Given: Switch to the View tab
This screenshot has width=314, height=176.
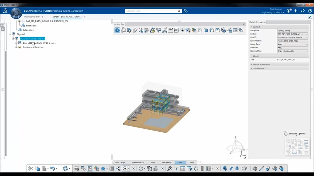Looking at the screenshot, I should pyautogui.click(x=153, y=162).
